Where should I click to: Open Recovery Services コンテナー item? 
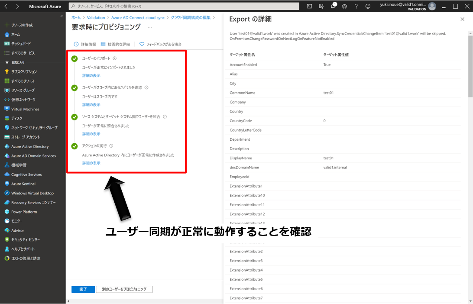(30, 203)
